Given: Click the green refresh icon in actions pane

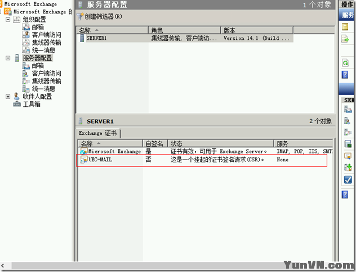Looking at the screenshot, I should pos(345,63).
